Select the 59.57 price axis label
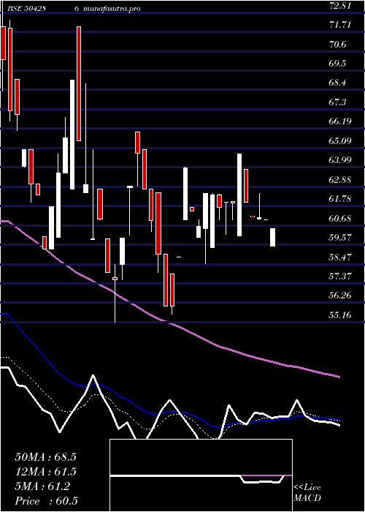This screenshot has width=365, height=512. click(340, 238)
